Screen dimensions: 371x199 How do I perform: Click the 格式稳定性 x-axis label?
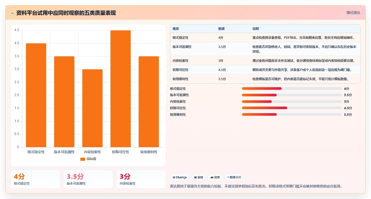(x=36, y=152)
